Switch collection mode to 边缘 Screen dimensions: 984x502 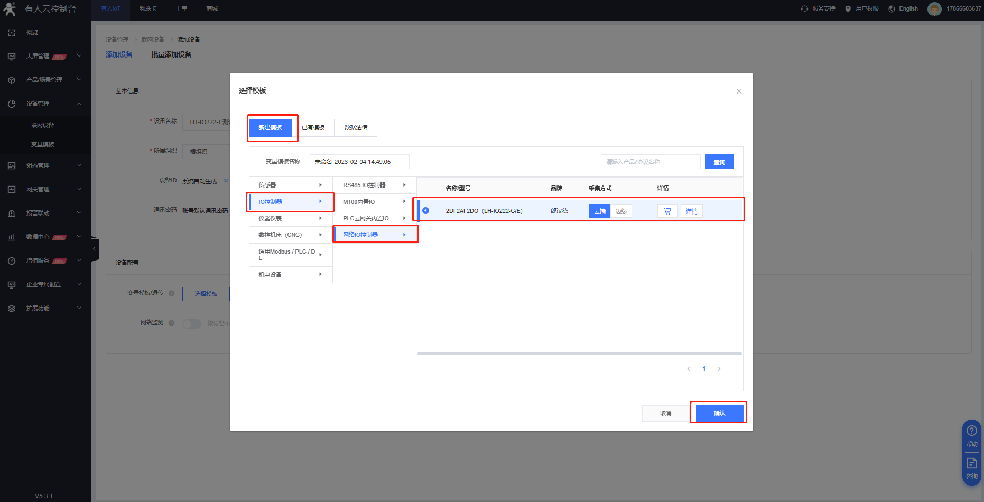point(621,211)
